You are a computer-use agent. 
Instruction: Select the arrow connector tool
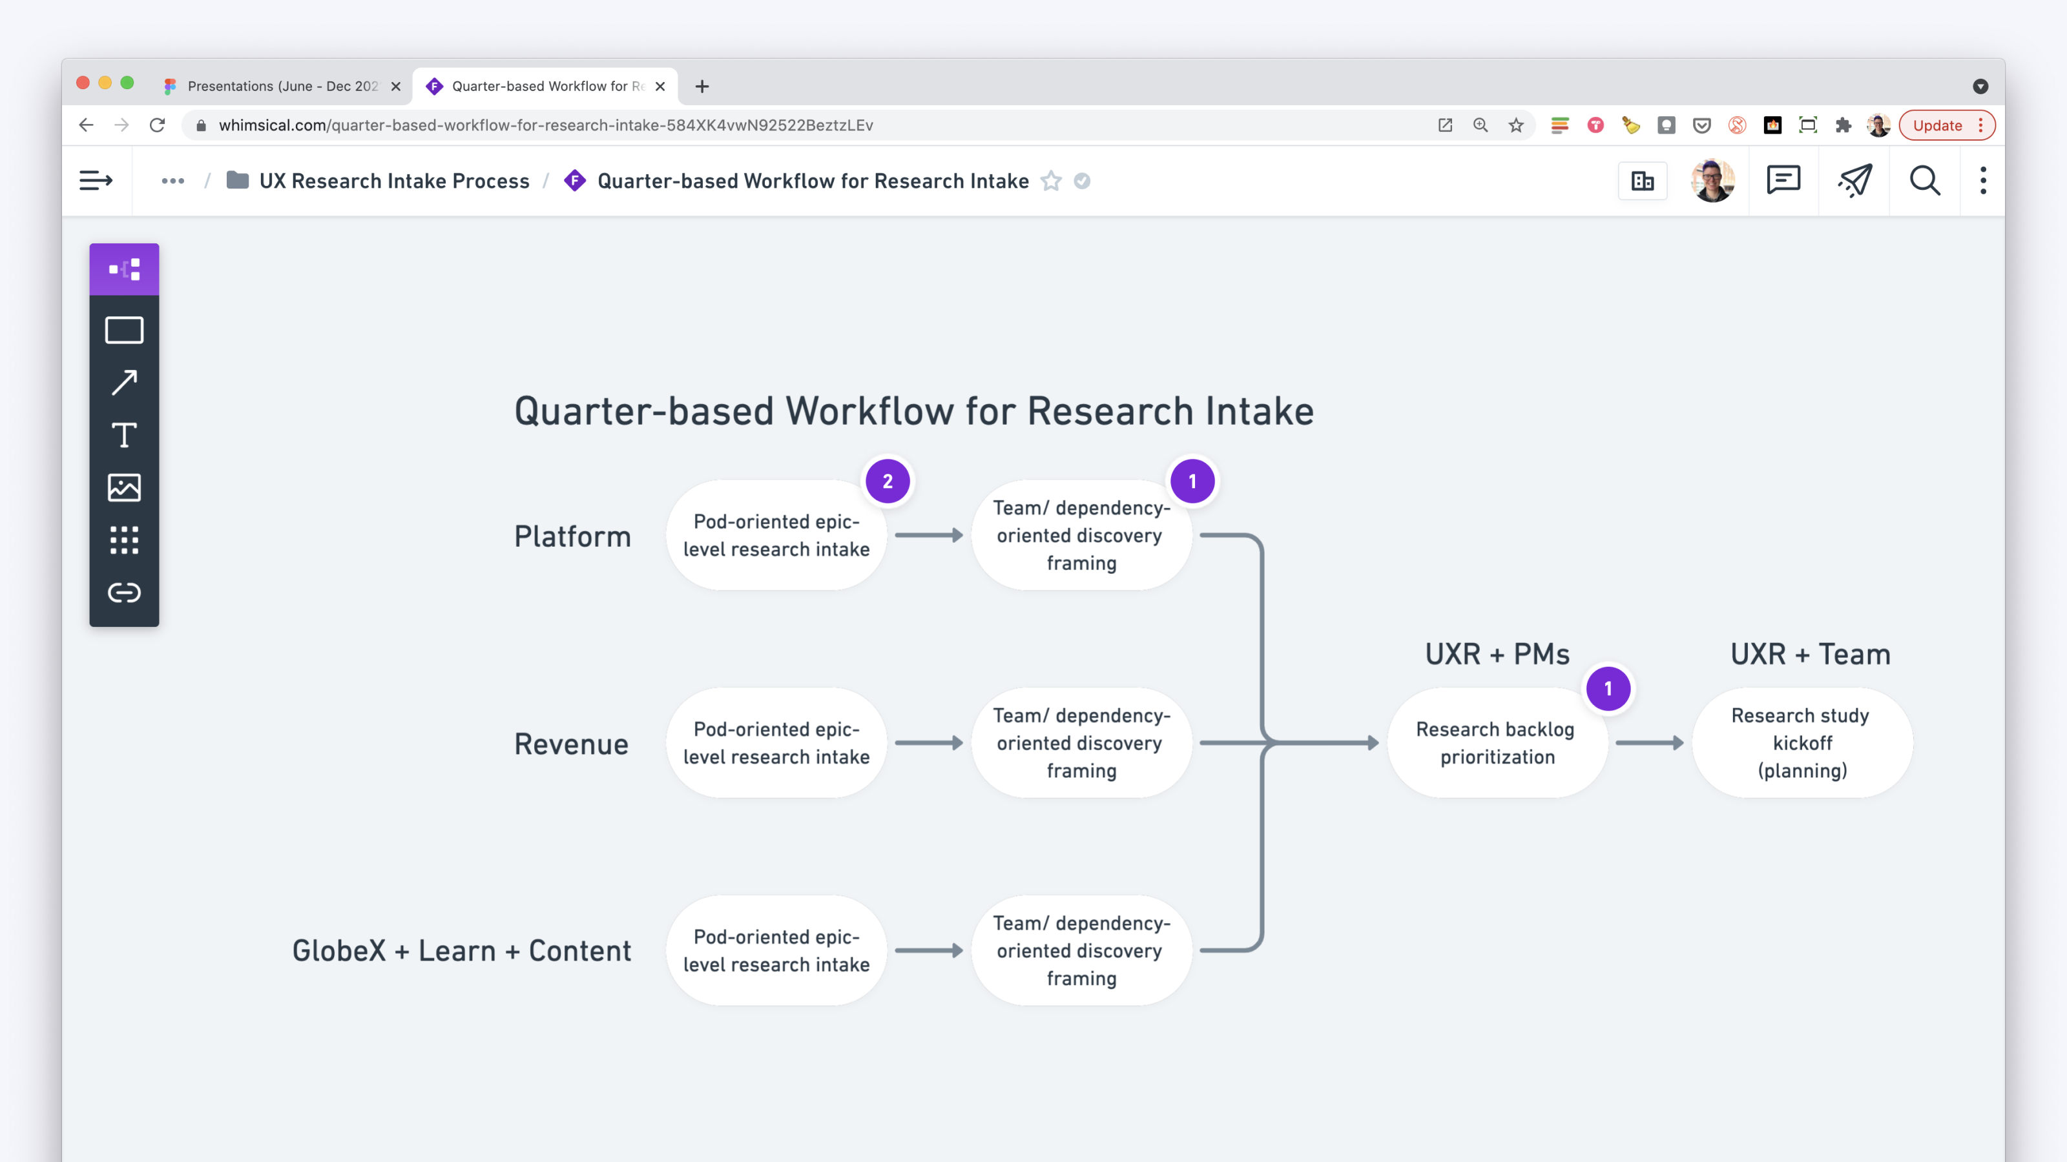(x=125, y=383)
